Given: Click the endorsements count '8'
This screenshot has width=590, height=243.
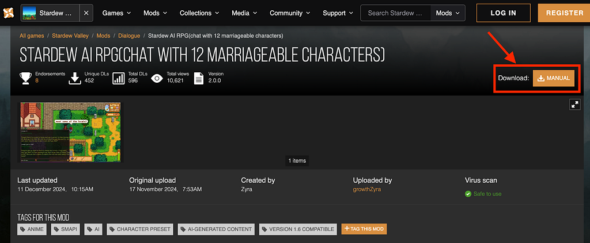Looking at the screenshot, I should [37, 80].
